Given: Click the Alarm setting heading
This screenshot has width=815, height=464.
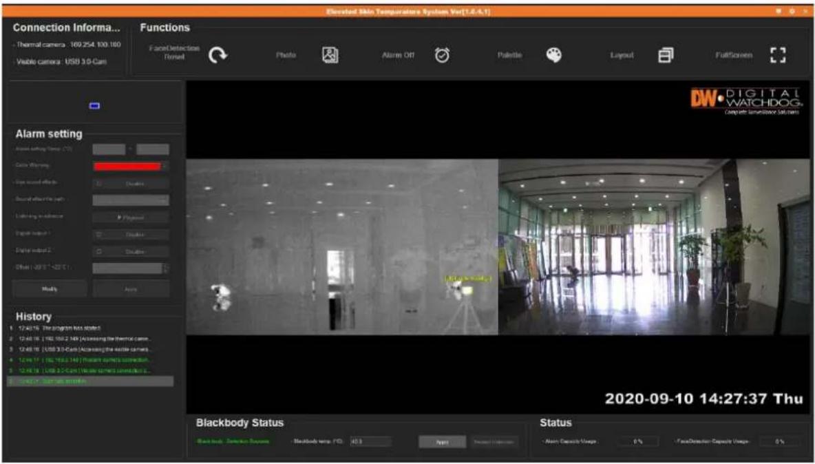Looking at the screenshot, I should point(49,134).
